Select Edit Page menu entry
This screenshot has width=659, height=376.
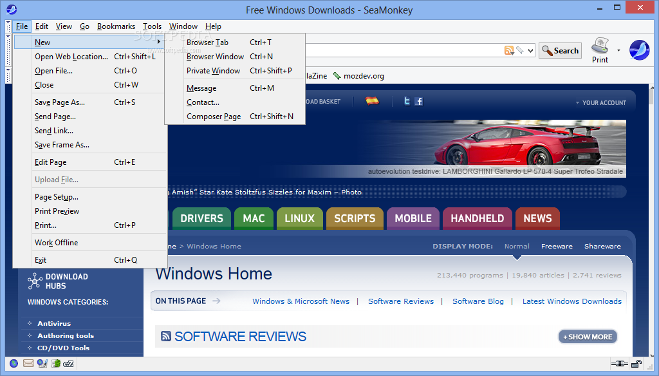click(90, 162)
